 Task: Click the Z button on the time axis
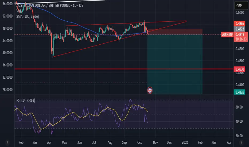pyautogui.click(x=7, y=143)
